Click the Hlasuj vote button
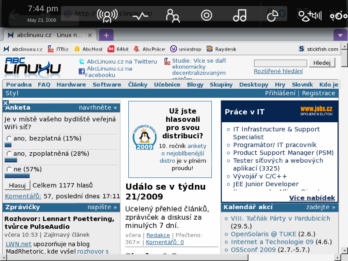Screen dimensions: 348x261 pos(17,185)
